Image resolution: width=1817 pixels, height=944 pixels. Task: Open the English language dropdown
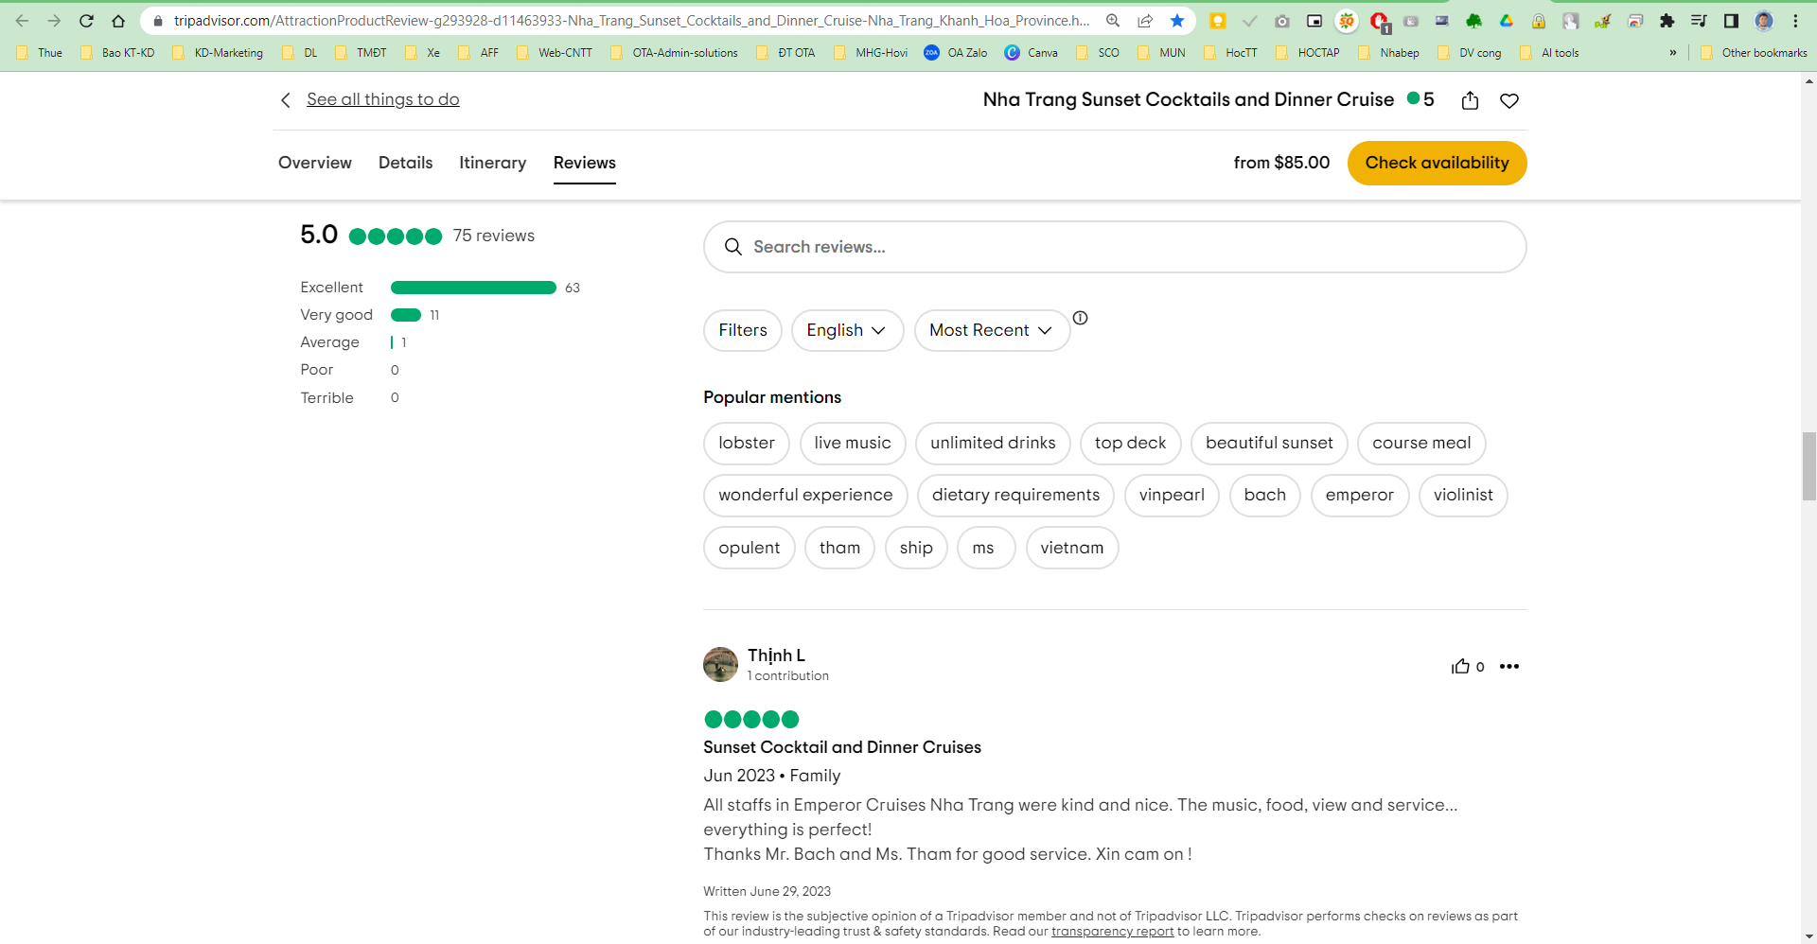coord(847,330)
